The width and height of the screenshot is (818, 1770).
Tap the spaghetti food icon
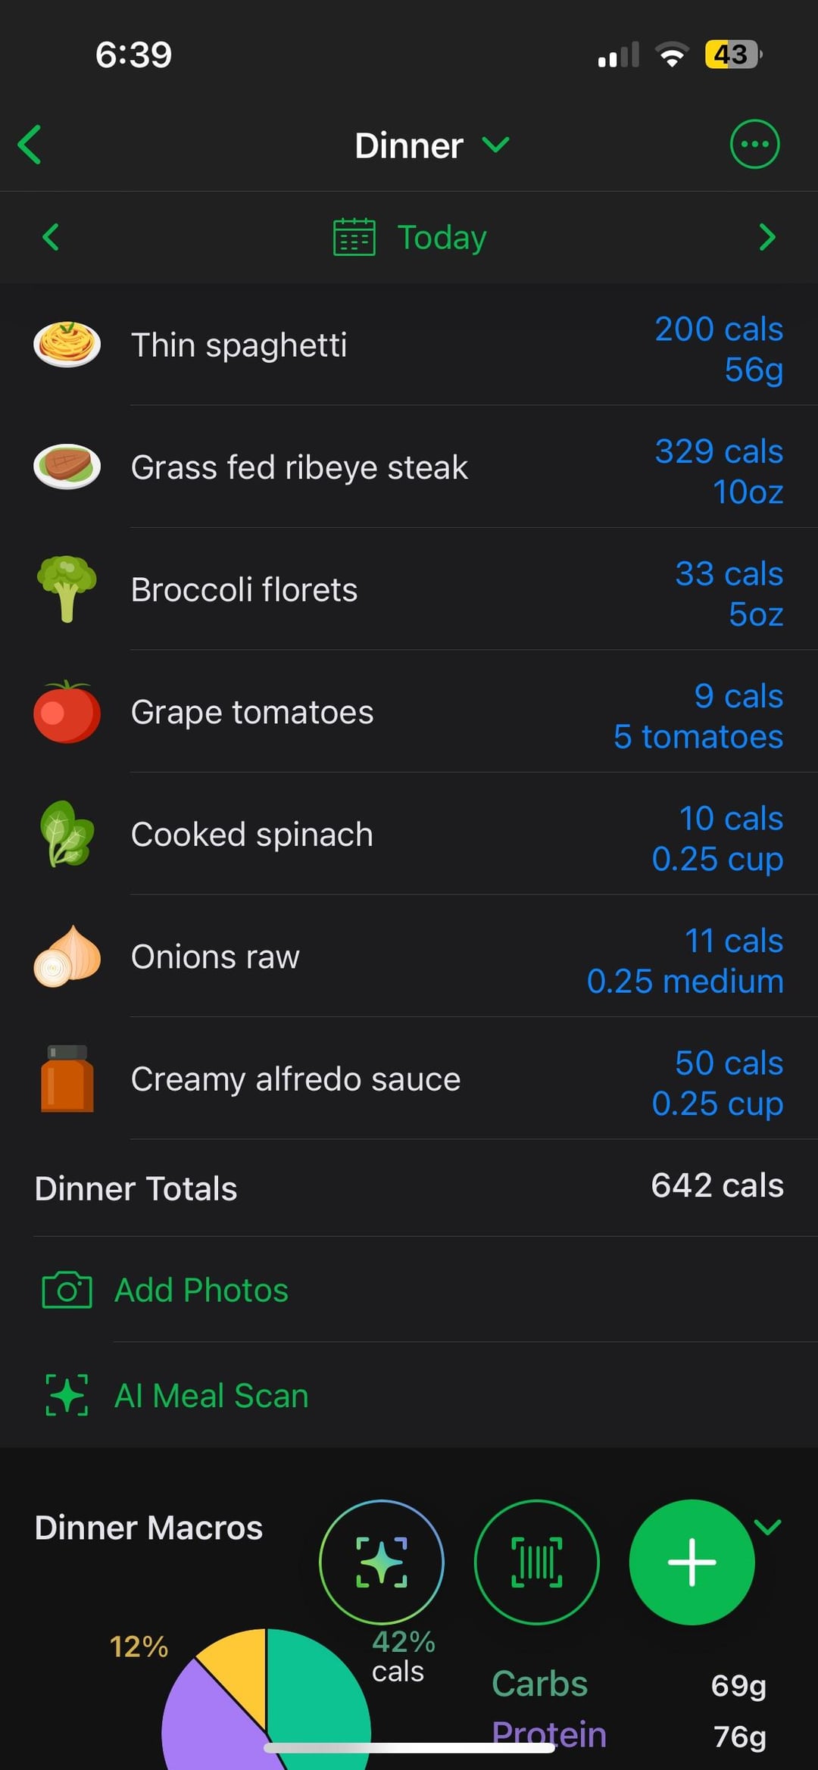tap(67, 345)
